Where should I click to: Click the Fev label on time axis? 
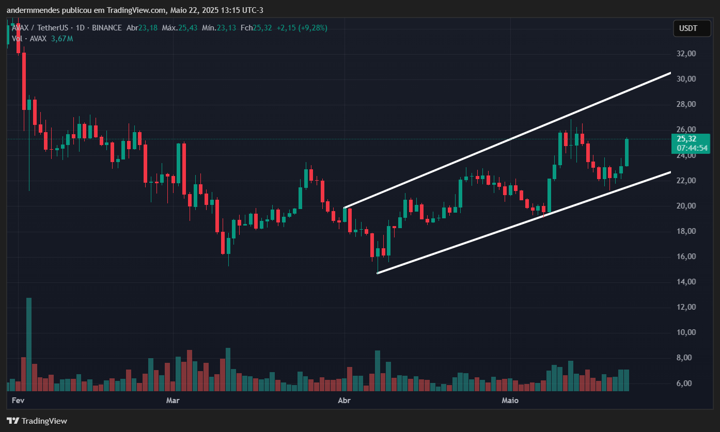point(18,401)
